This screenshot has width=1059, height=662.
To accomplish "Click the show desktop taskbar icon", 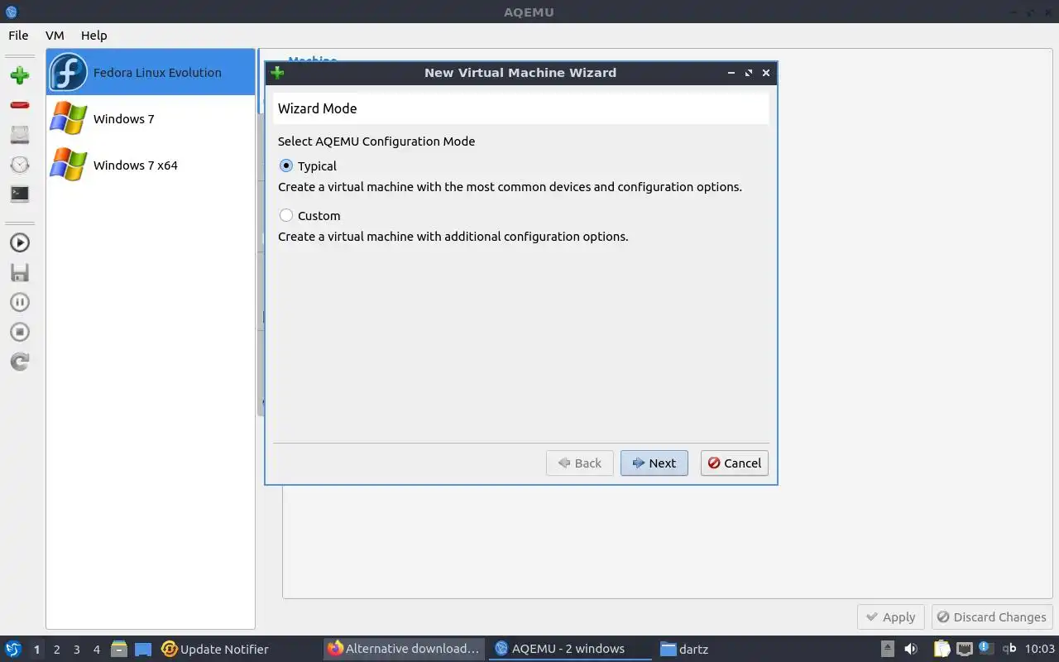I will [x=143, y=649].
